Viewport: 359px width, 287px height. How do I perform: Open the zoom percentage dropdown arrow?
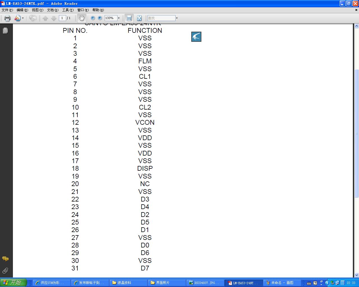click(119, 18)
